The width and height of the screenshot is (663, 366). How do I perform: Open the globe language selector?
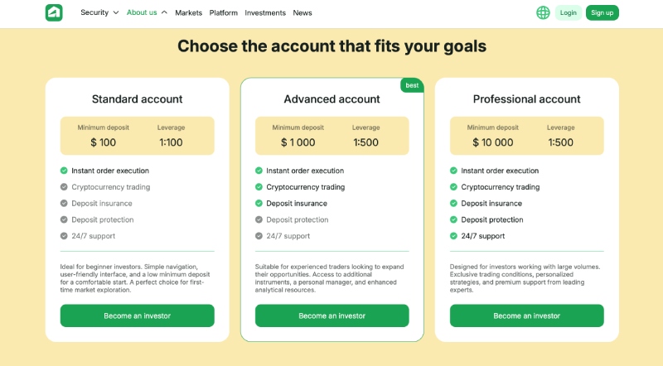coord(543,12)
